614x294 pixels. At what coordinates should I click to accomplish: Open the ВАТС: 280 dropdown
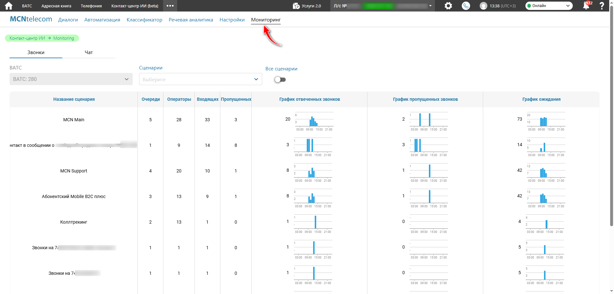(71, 79)
